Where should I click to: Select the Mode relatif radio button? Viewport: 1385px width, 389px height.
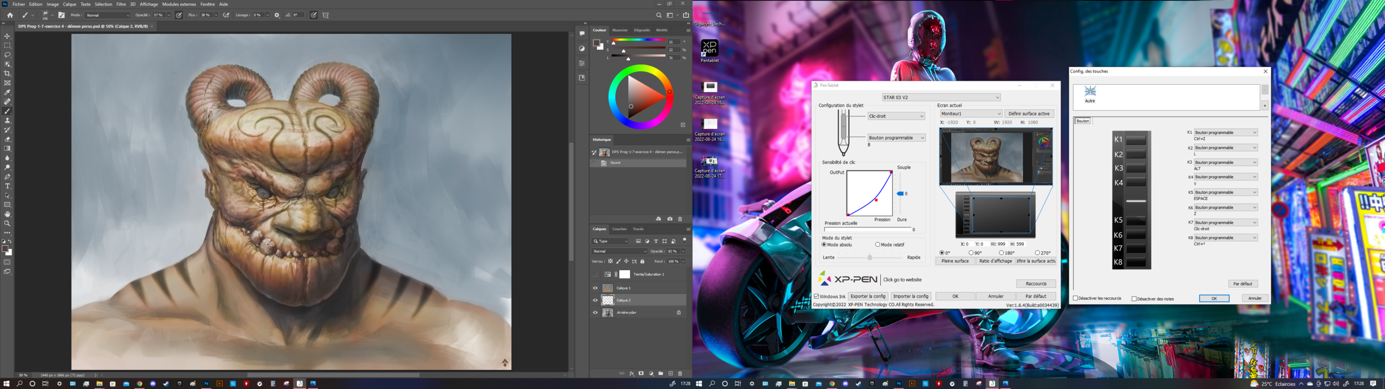(x=878, y=245)
